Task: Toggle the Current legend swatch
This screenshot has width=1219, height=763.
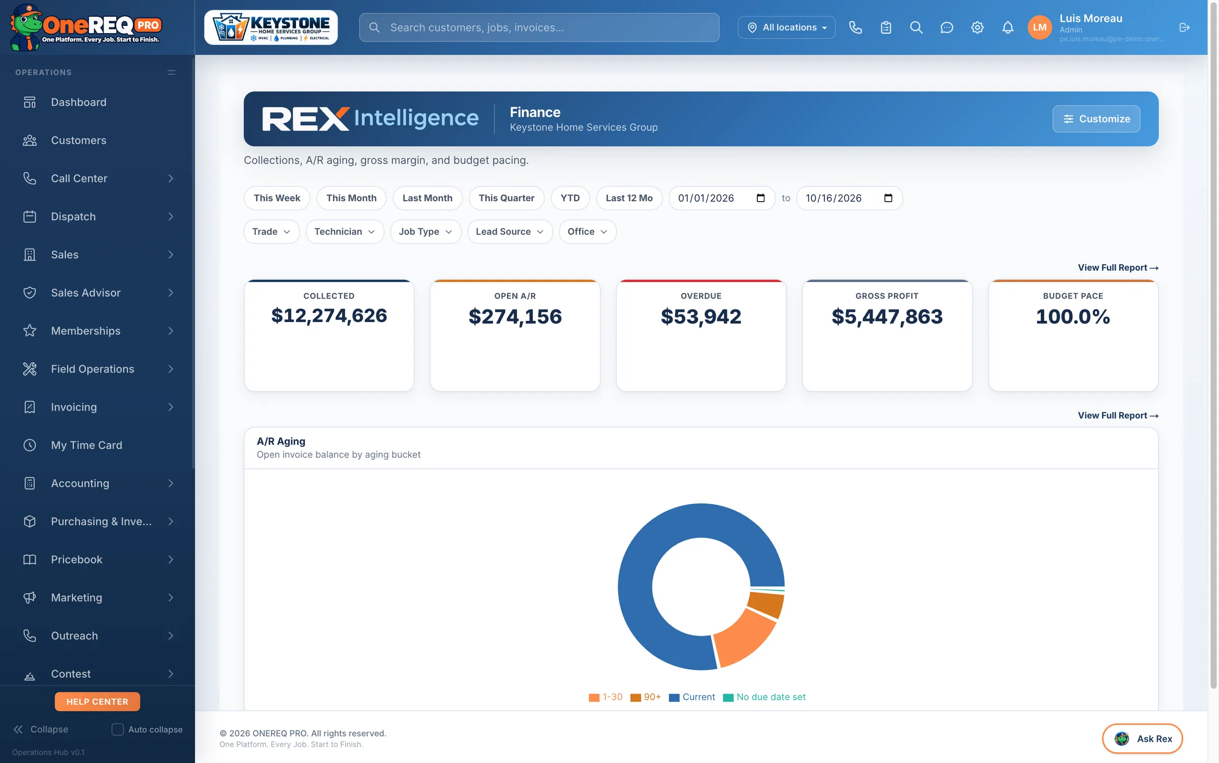Action: click(x=674, y=697)
